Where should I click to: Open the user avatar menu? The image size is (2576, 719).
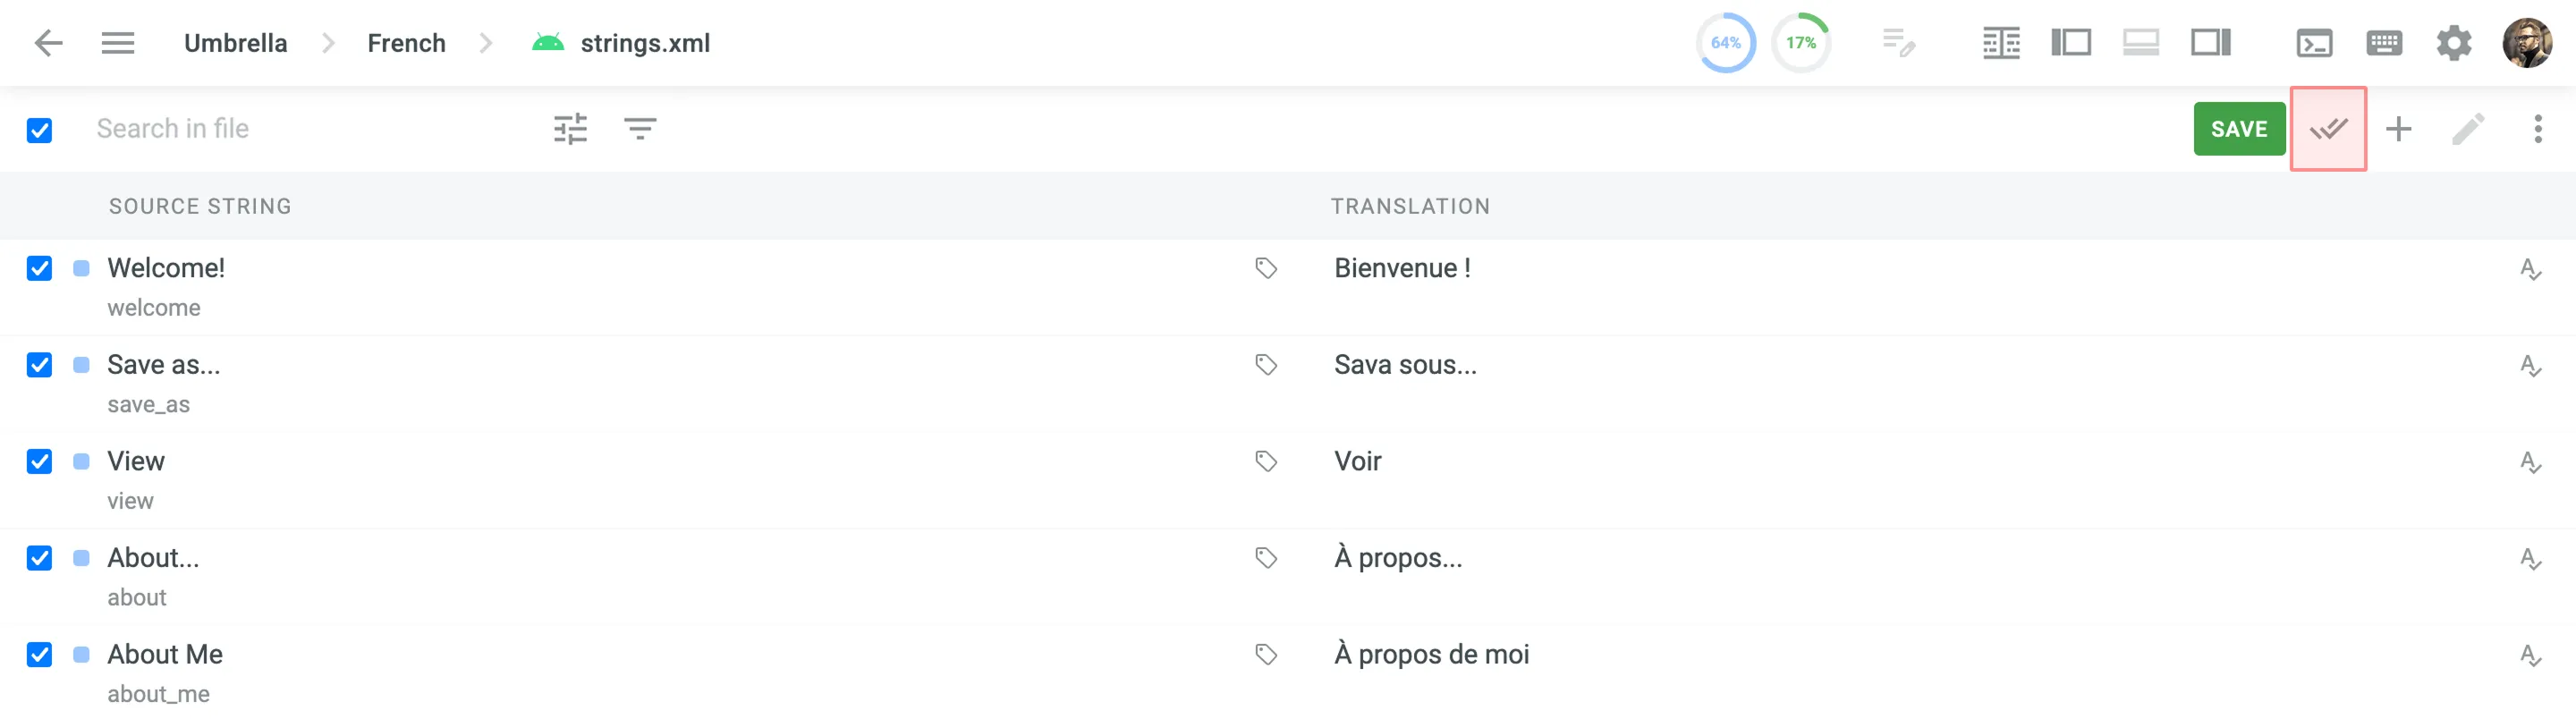[x=2526, y=43]
